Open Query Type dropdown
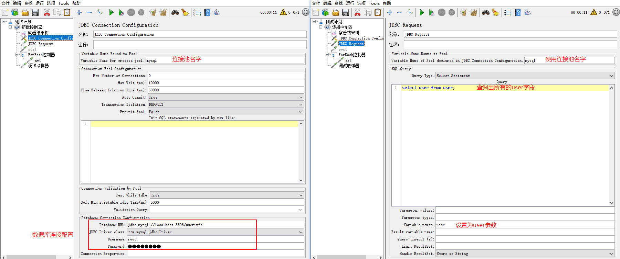620x259 pixels. pos(525,76)
